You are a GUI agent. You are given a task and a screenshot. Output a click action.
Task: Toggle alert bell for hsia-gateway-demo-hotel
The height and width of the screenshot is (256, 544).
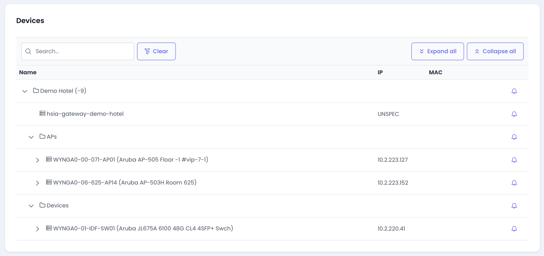point(514,114)
